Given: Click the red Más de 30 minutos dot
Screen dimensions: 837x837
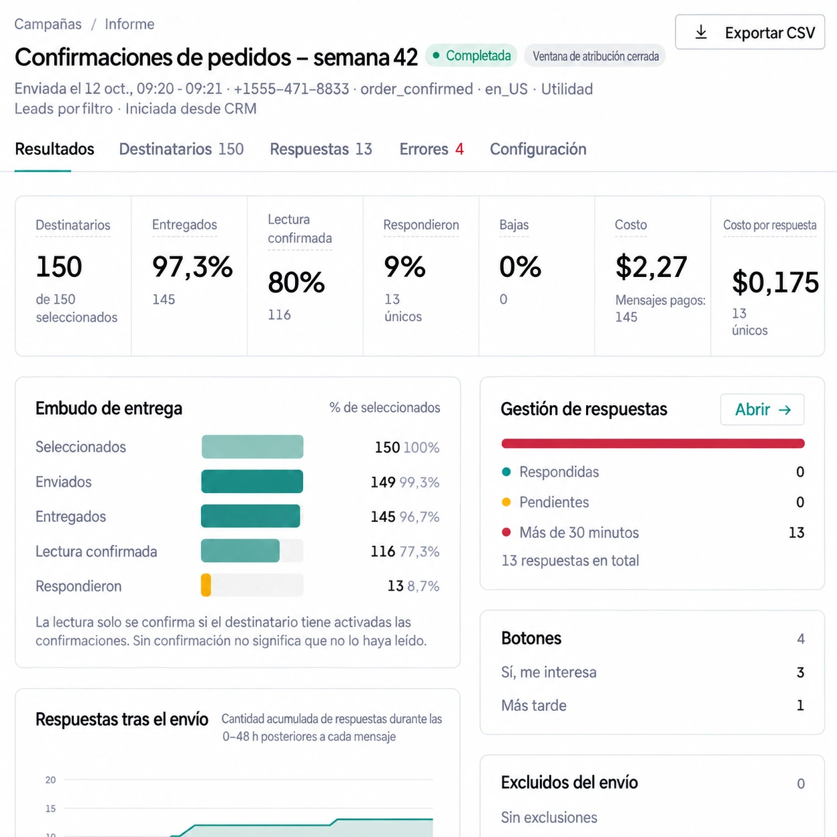Looking at the screenshot, I should click(x=506, y=532).
